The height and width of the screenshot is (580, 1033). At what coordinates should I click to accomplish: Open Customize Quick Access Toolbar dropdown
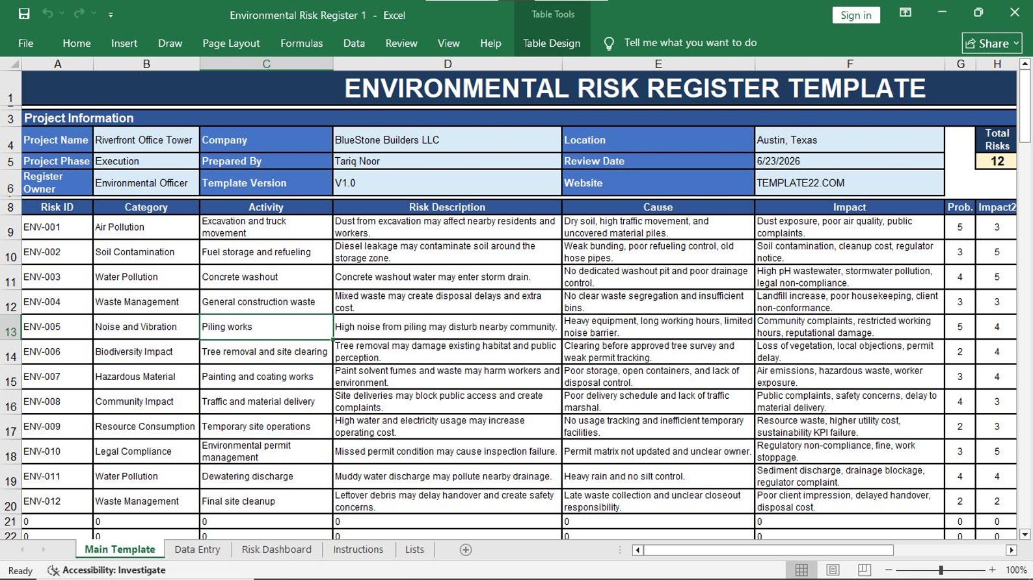pos(111,14)
